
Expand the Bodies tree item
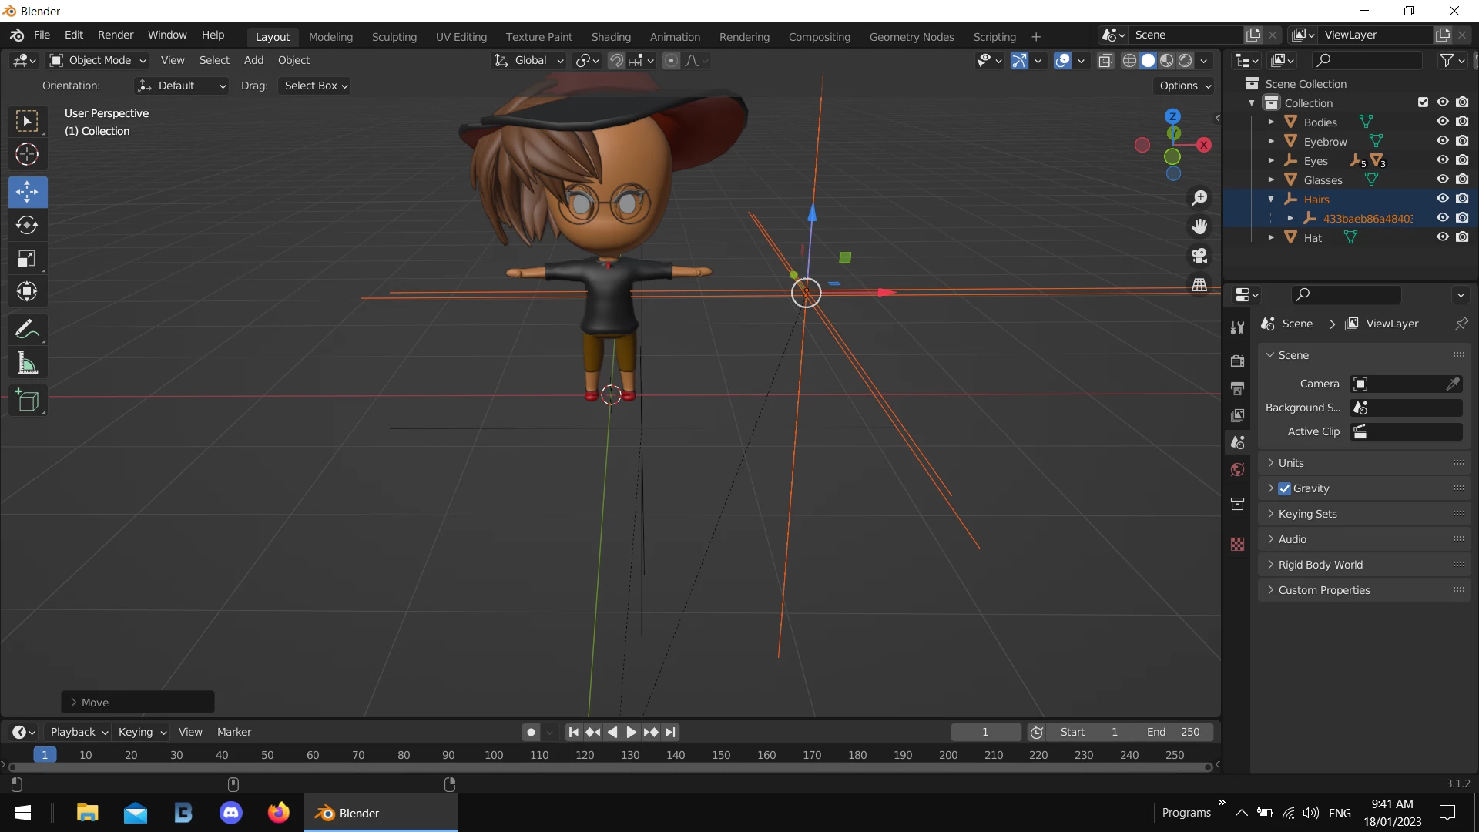[1271, 122]
